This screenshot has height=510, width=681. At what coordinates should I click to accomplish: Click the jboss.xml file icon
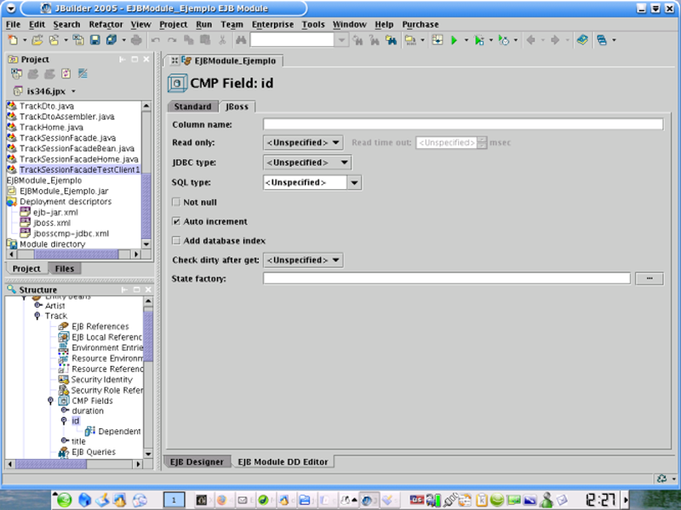pyautogui.click(x=26, y=222)
